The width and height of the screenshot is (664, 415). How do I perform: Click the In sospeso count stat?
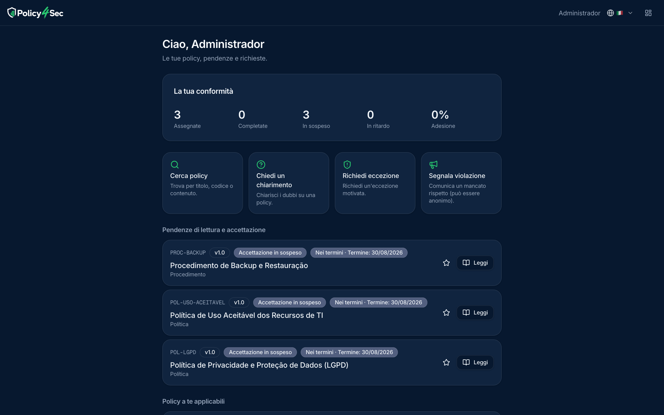tap(316, 119)
